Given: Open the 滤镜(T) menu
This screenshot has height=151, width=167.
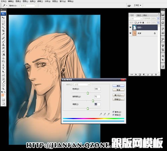Looking at the screenshot, I should pos(40,1).
